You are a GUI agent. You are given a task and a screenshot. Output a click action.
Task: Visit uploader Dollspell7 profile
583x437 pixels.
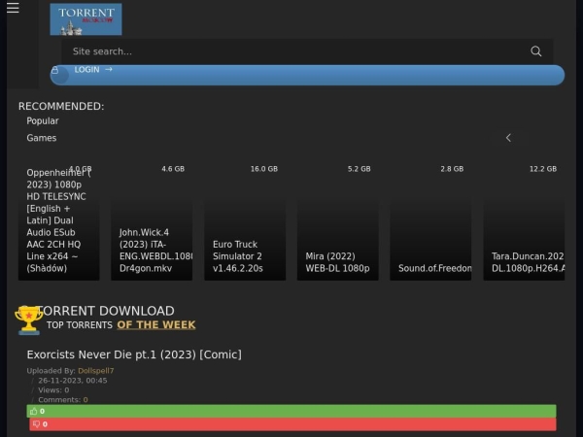(x=96, y=371)
